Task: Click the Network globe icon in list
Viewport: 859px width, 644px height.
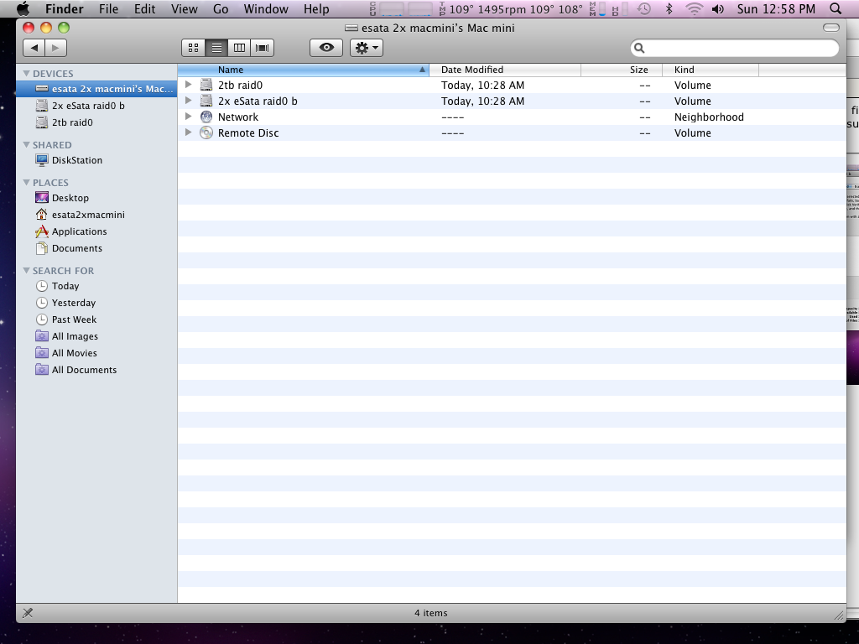Action: point(206,117)
